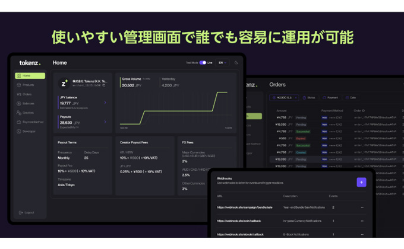Click the dark mode moon icon
404x249 pixels.
click(x=236, y=63)
